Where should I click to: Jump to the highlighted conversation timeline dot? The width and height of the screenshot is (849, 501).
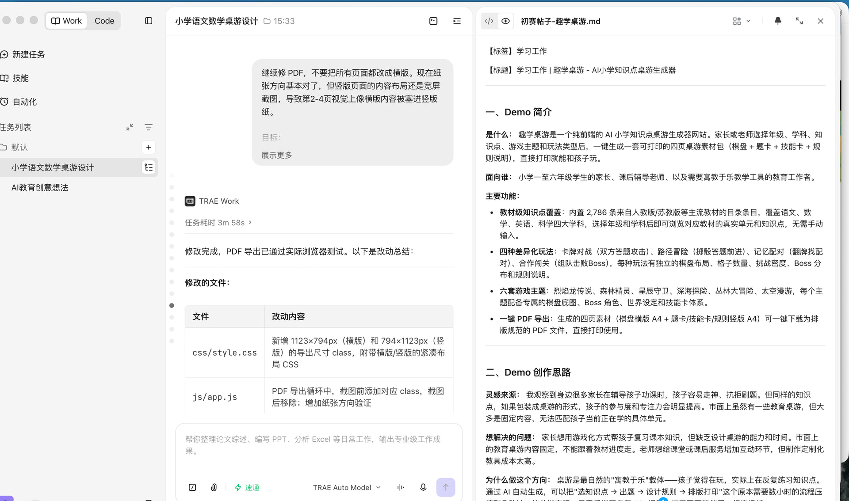172,305
